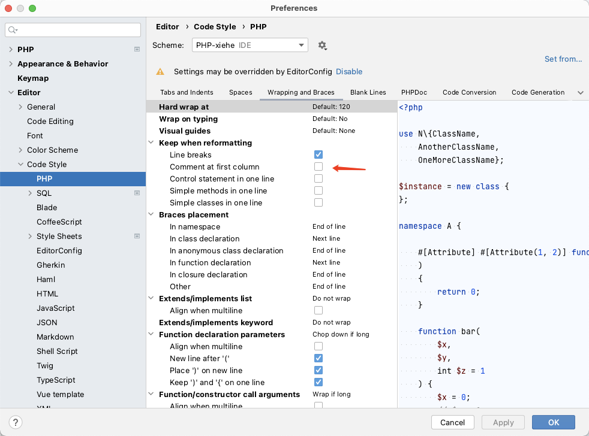This screenshot has height=436, width=589.
Task: Uncheck the Line breaks checkbox
Action: 318,155
